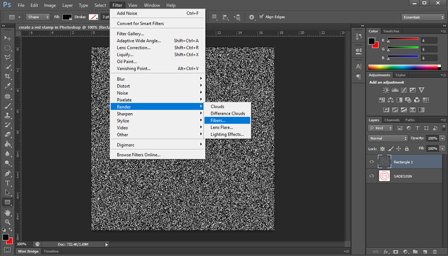Delete layer using trash icon
Image resolution: width=448 pixels, height=256 pixels.
pyautogui.click(x=435, y=251)
